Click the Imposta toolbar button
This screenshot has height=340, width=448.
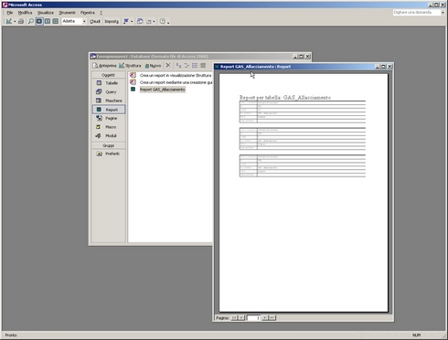tap(112, 21)
